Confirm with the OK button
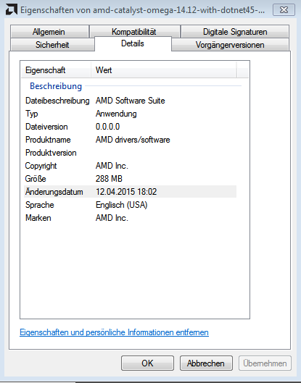 [147, 363]
